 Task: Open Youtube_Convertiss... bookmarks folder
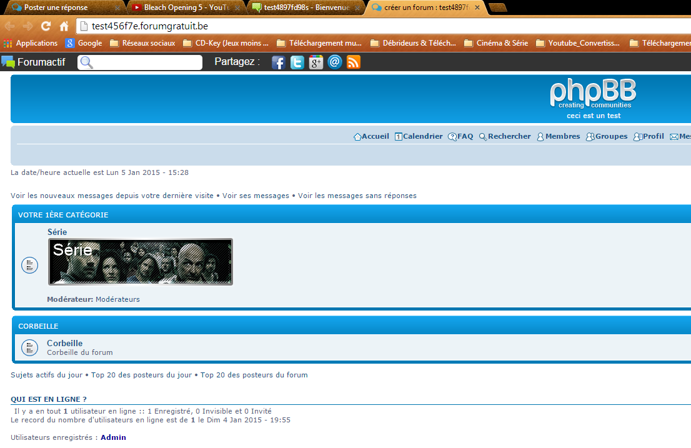click(578, 43)
